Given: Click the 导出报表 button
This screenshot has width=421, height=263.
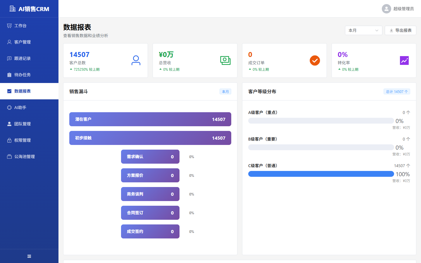Looking at the screenshot, I should tap(401, 30).
